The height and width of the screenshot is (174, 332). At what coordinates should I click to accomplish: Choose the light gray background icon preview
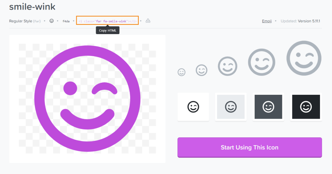click(231, 107)
